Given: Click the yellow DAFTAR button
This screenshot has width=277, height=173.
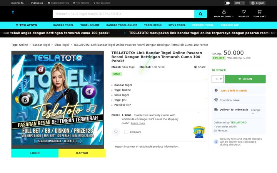Looking at the screenshot, I should pos(82,153).
